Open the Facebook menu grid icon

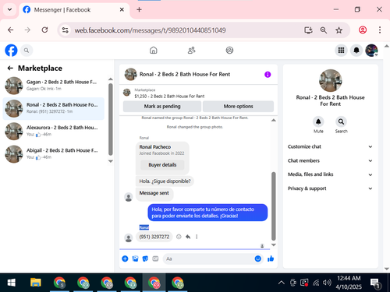pyautogui.click(x=341, y=51)
